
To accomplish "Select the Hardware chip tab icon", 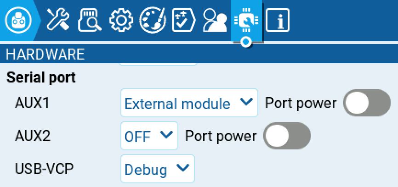I will [246, 21].
